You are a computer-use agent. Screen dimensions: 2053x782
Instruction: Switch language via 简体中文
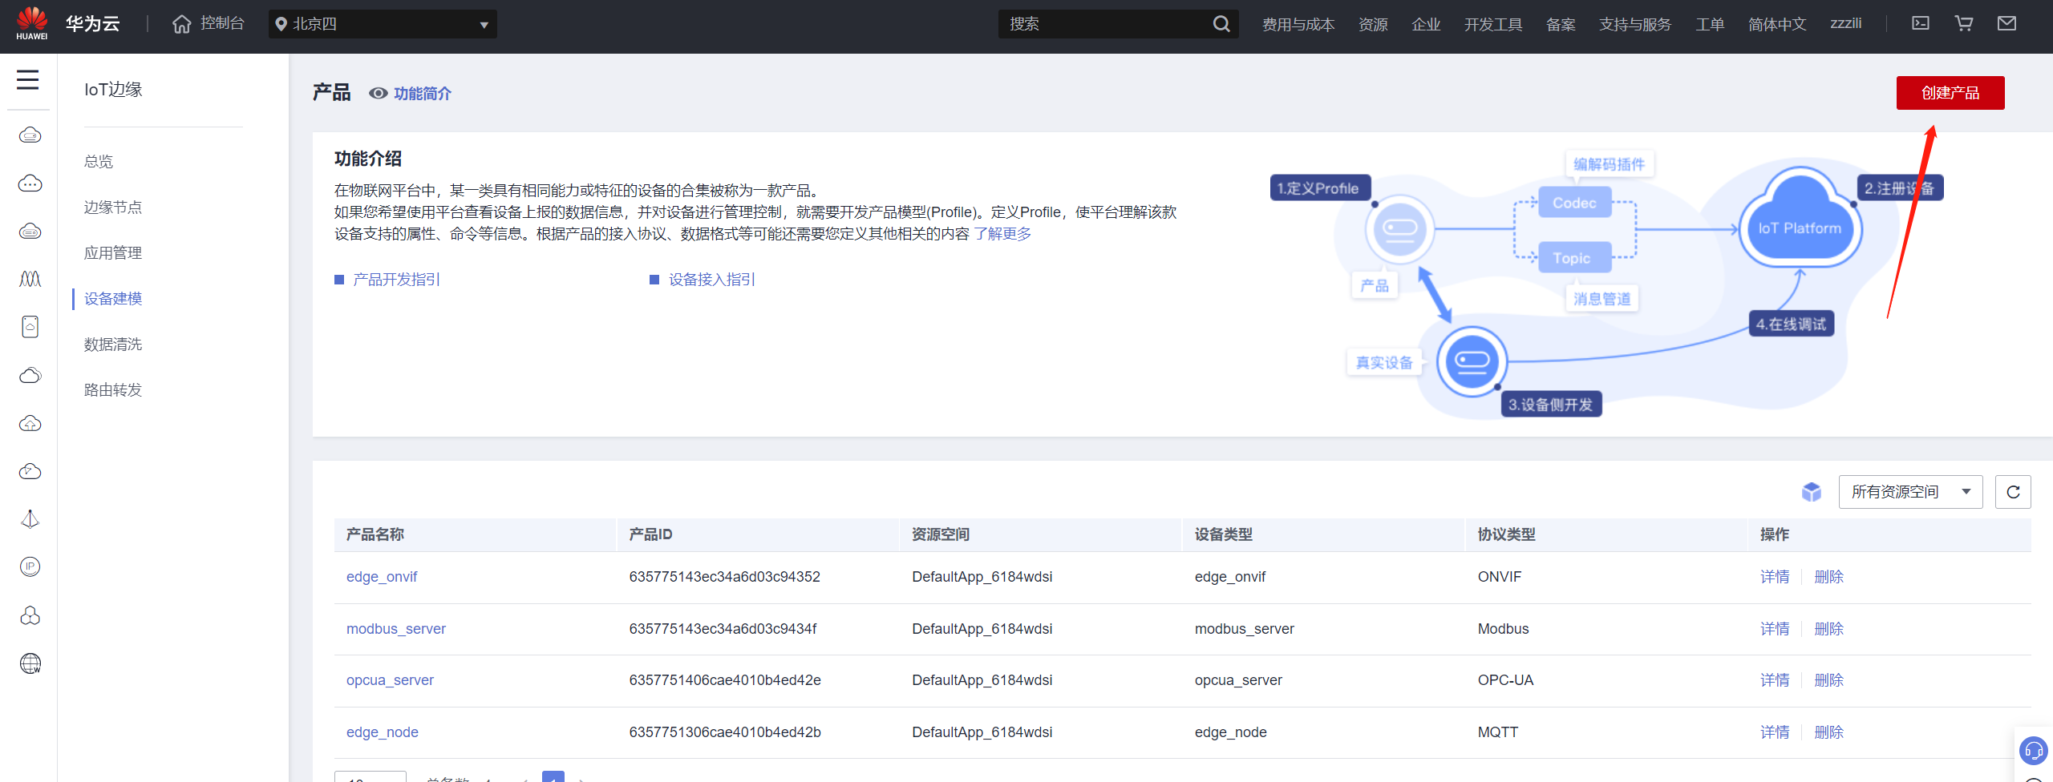click(x=1777, y=24)
